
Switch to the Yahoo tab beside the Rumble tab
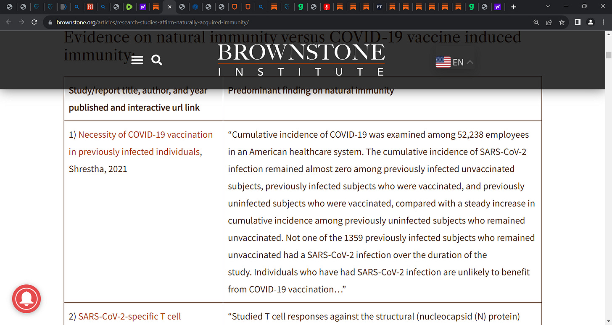tap(143, 7)
